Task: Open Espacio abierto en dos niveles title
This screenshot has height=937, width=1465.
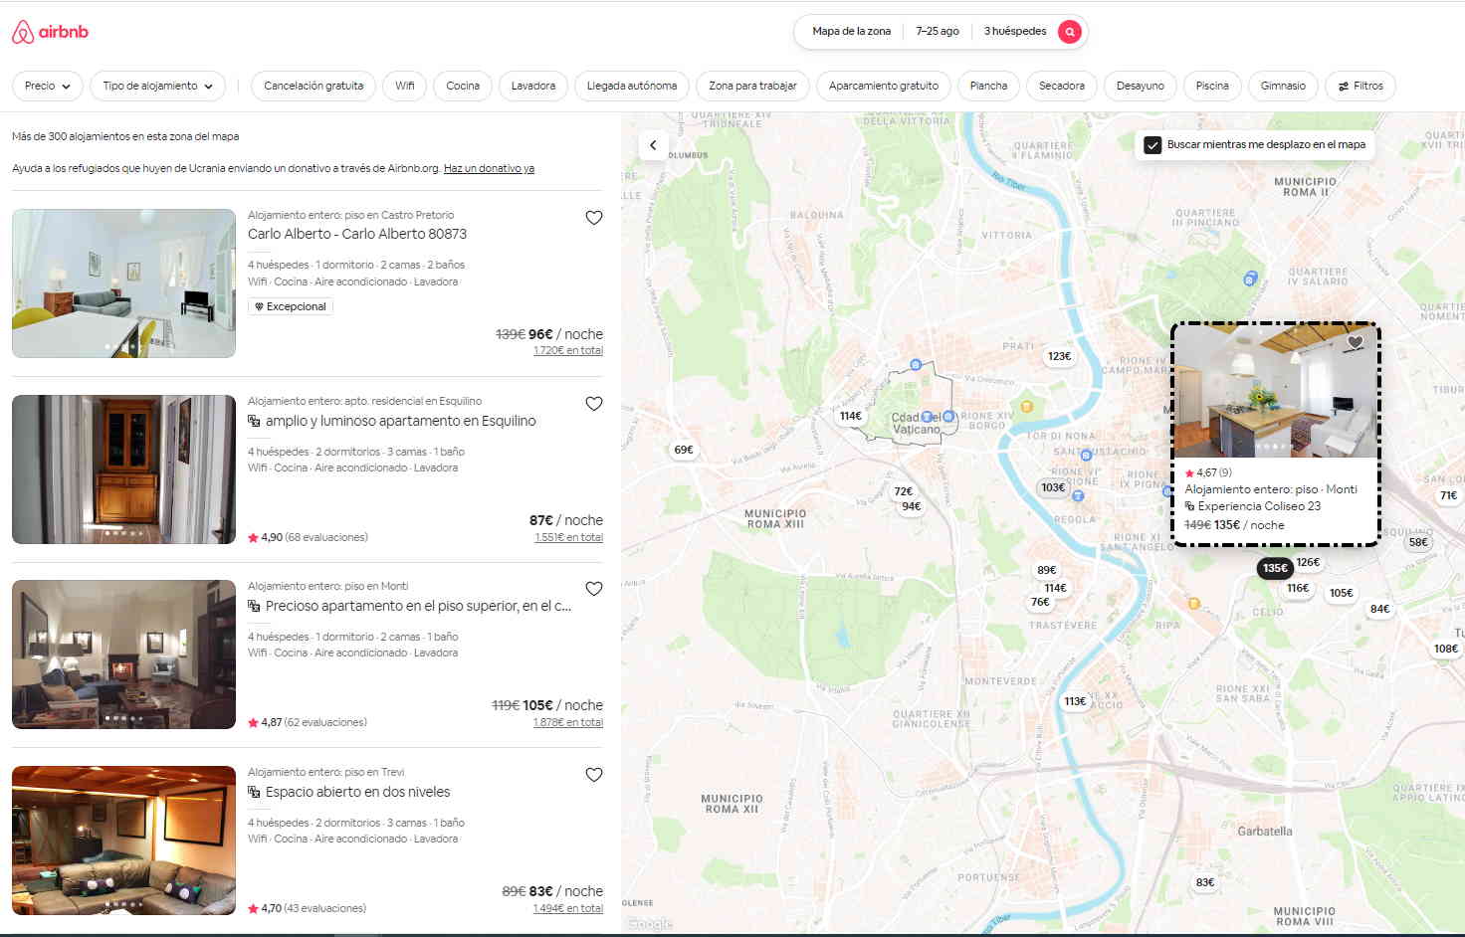Action: 357,792
